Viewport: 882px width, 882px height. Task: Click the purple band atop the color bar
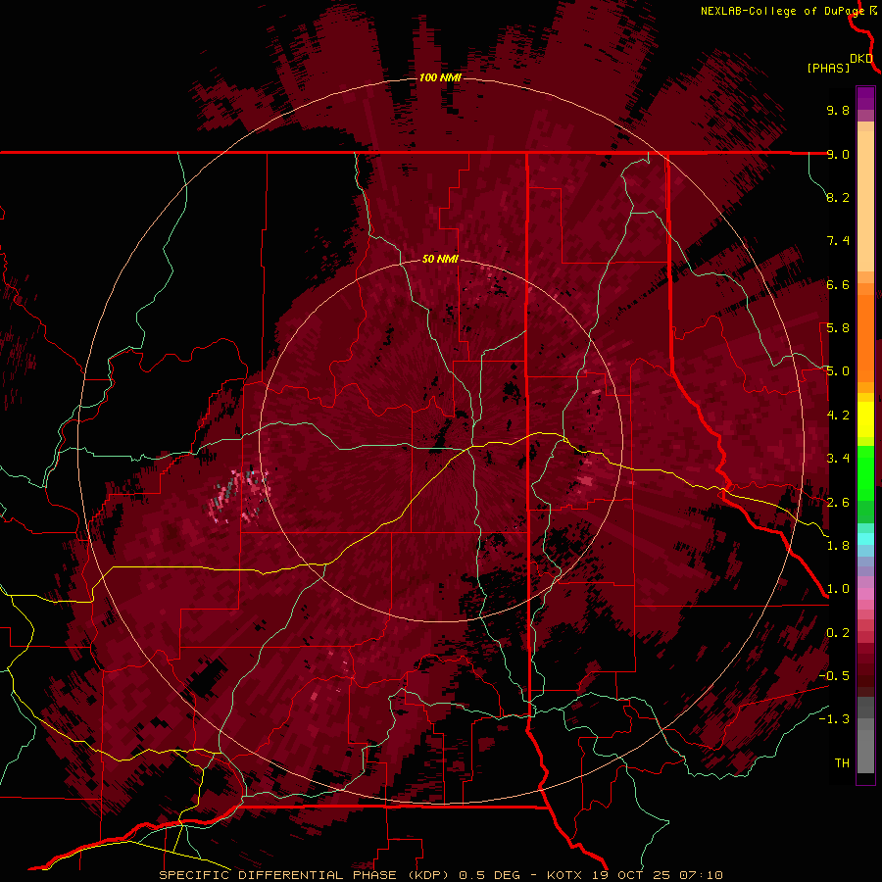point(865,98)
